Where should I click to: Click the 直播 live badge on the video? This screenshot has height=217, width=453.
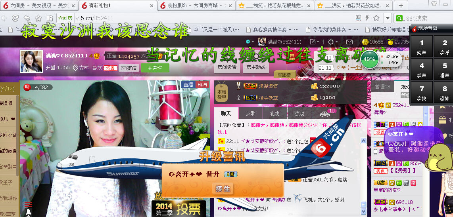[188, 85]
